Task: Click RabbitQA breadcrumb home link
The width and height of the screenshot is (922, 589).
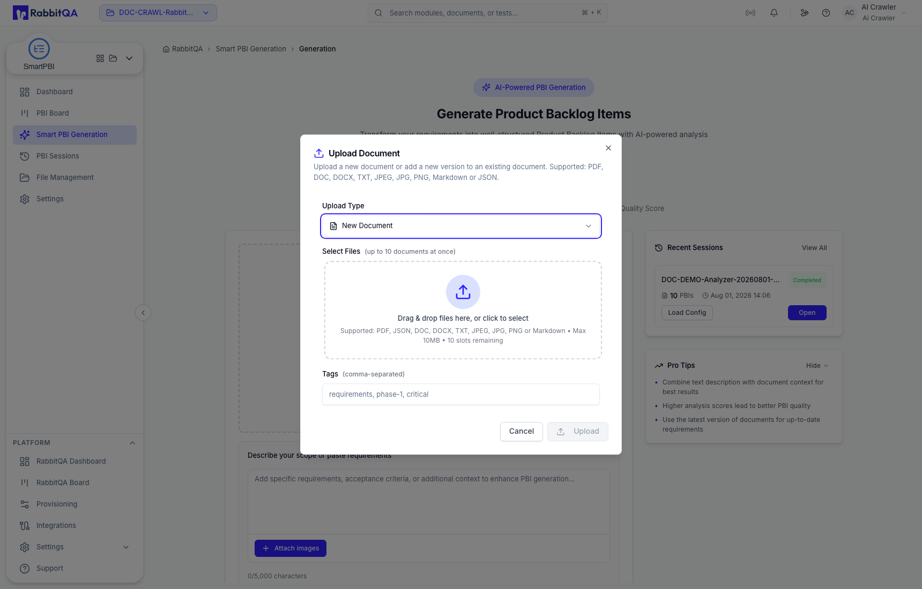Action: click(x=183, y=49)
